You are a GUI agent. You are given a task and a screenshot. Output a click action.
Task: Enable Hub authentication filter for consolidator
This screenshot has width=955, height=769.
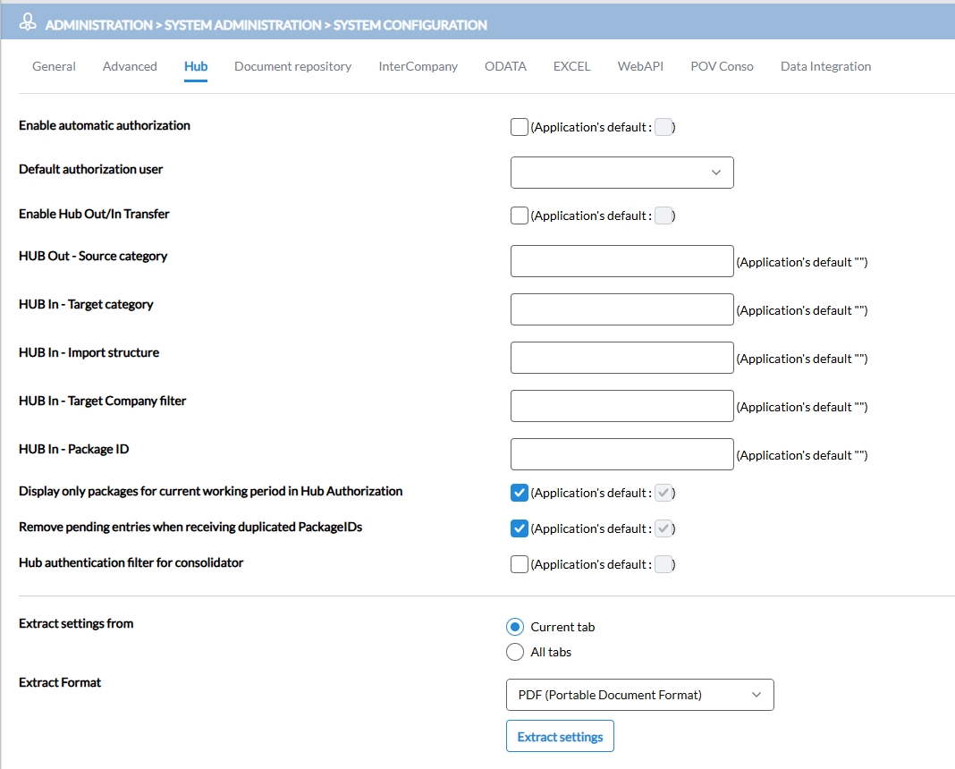click(x=519, y=564)
